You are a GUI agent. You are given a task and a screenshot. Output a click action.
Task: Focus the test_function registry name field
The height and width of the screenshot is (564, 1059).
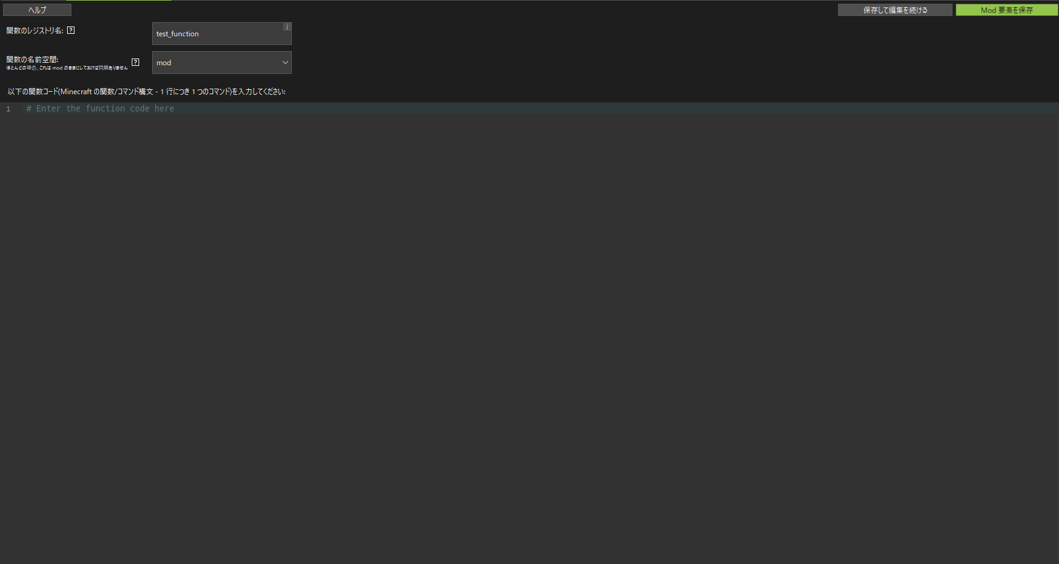(215, 34)
